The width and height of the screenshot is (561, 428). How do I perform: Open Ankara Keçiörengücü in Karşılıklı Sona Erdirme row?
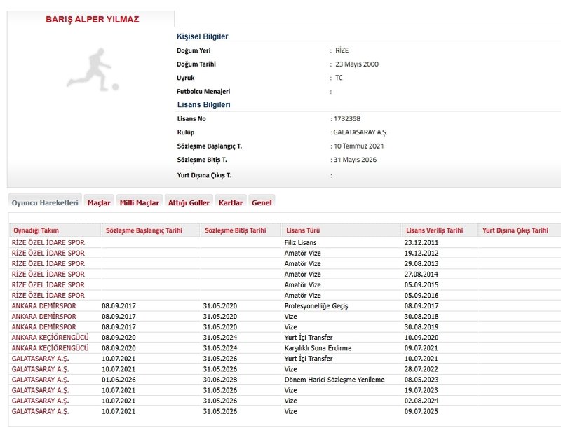[x=50, y=348]
